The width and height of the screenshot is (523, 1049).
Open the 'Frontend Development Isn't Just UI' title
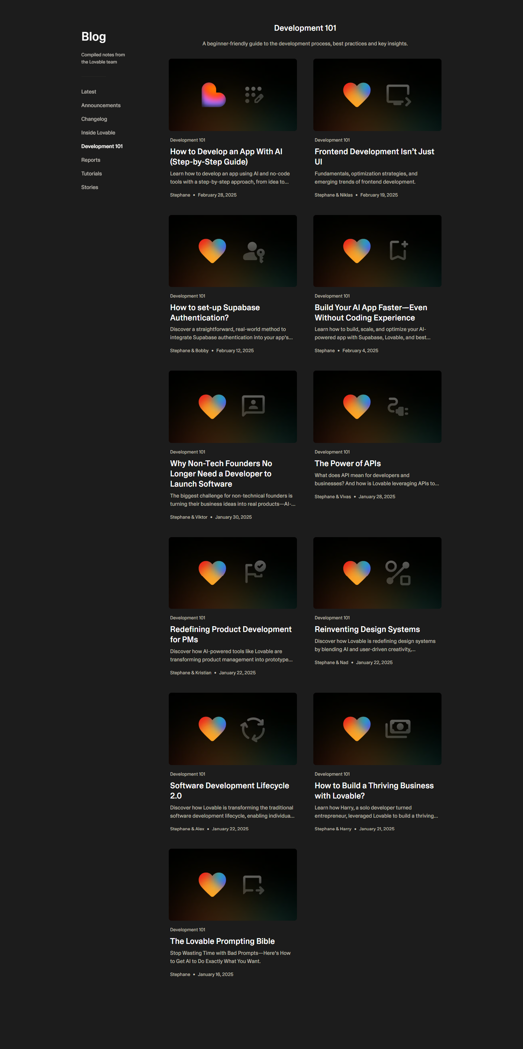pos(374,156)
